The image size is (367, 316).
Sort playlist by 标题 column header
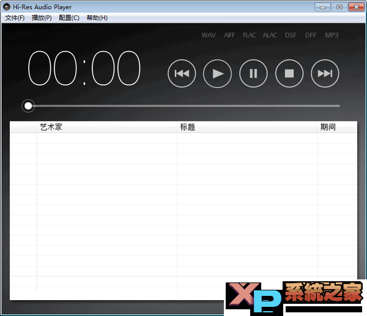247,127
